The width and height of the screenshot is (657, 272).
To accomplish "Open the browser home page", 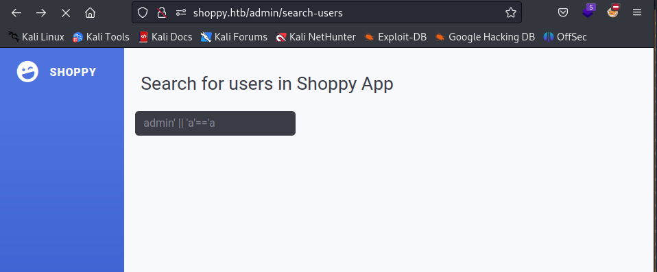I will click(90, 13).
